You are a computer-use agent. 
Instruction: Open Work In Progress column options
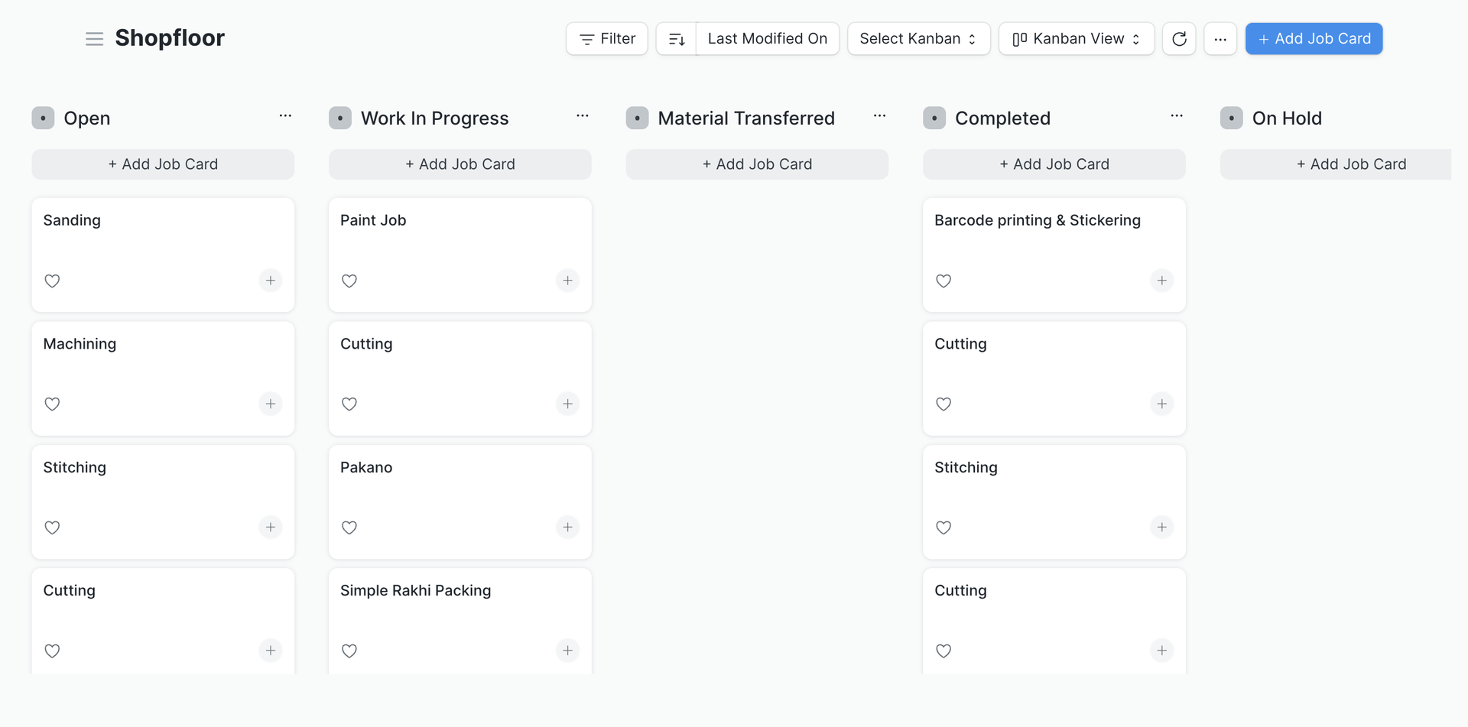click(x=583, y=116)
